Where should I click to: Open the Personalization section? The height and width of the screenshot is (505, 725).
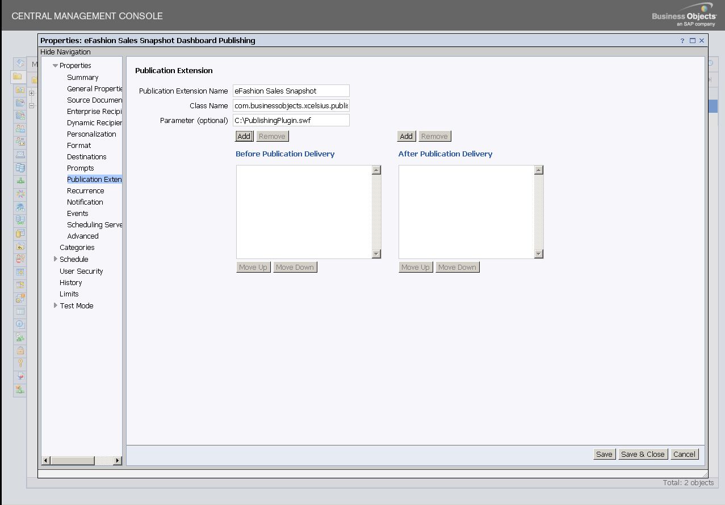(91, 134)
